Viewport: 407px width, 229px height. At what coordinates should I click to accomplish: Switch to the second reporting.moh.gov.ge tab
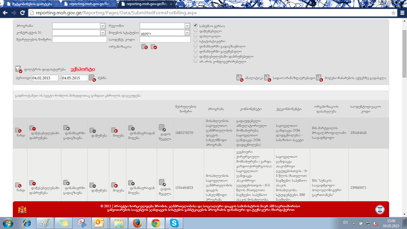89,4
